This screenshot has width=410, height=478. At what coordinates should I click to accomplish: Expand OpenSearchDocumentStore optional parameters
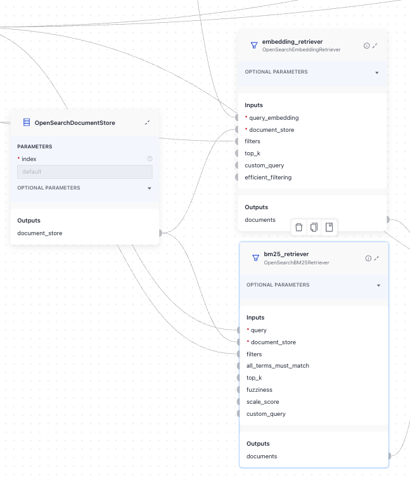tap(150, 188)
